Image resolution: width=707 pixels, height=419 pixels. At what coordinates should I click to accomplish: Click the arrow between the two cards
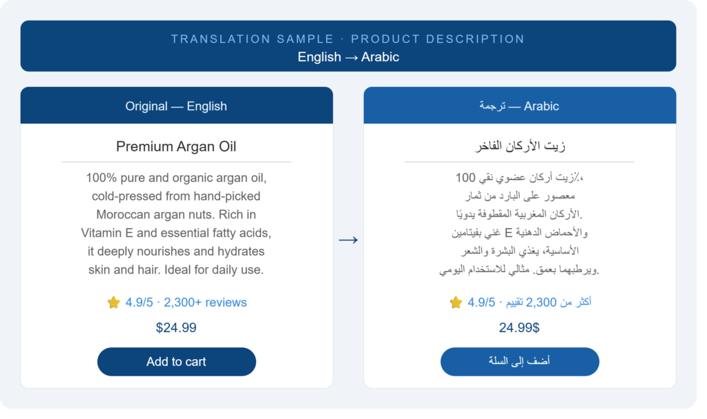348,240
